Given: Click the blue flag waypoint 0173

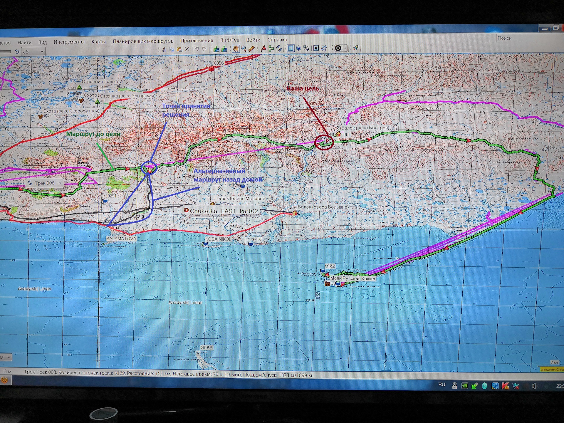Looking at the screenshot, I should coord(251,244).
